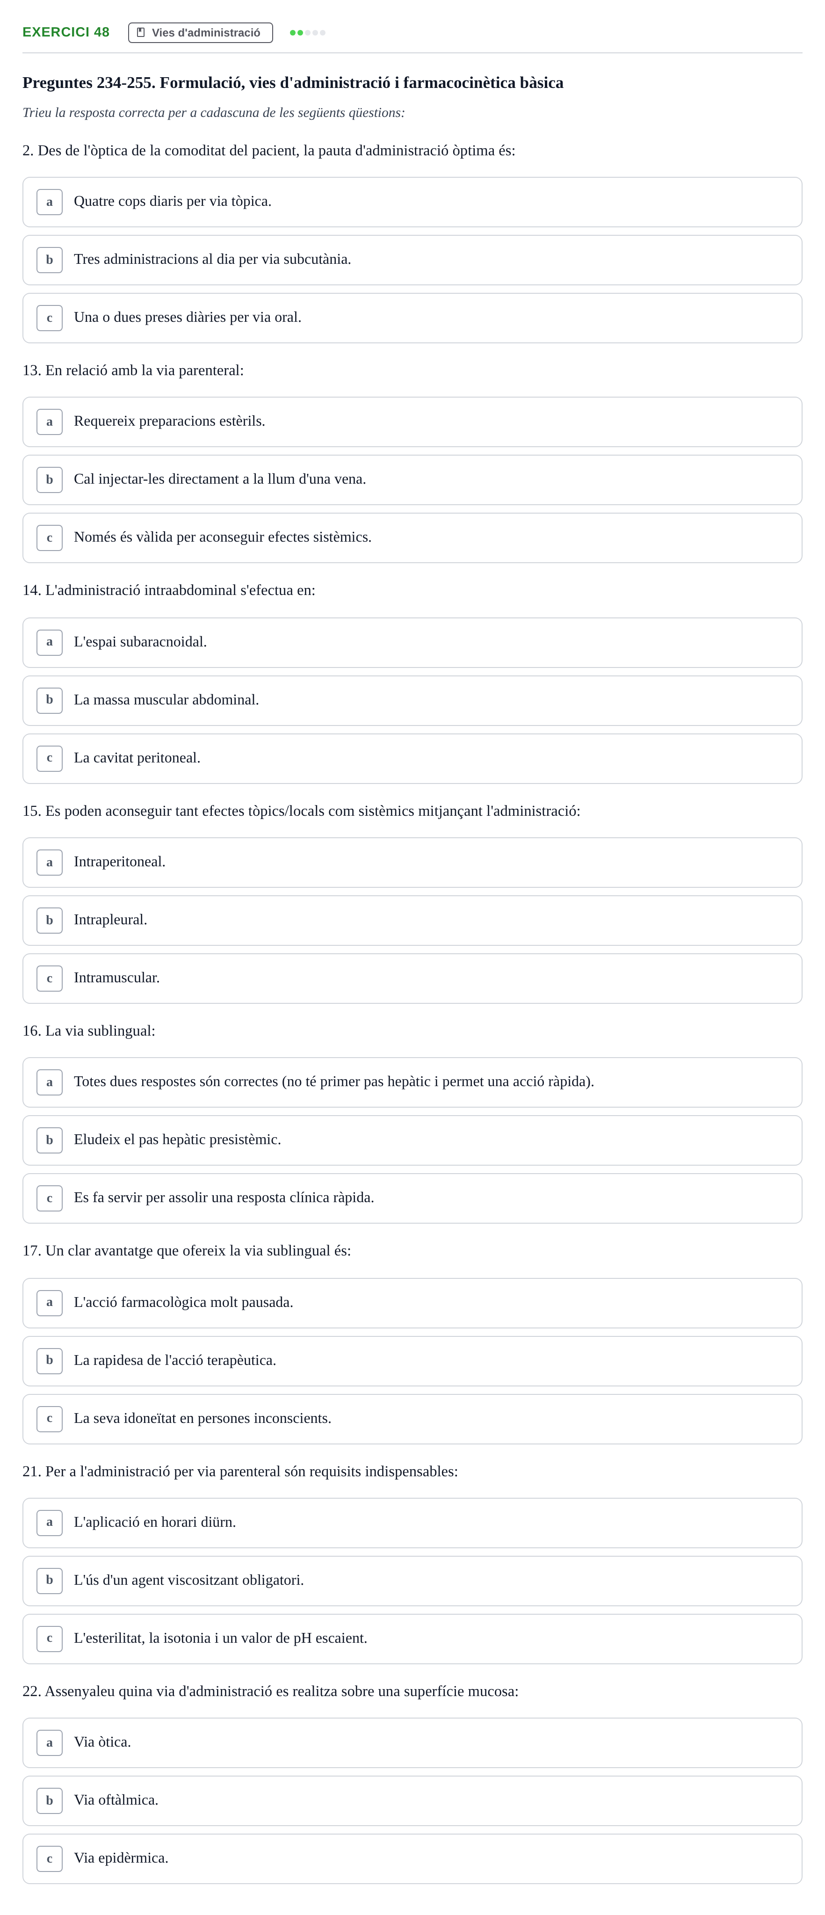Click the difficulty dots indicator
This screenshot has width=825, height=1915.
pos(308,33)
